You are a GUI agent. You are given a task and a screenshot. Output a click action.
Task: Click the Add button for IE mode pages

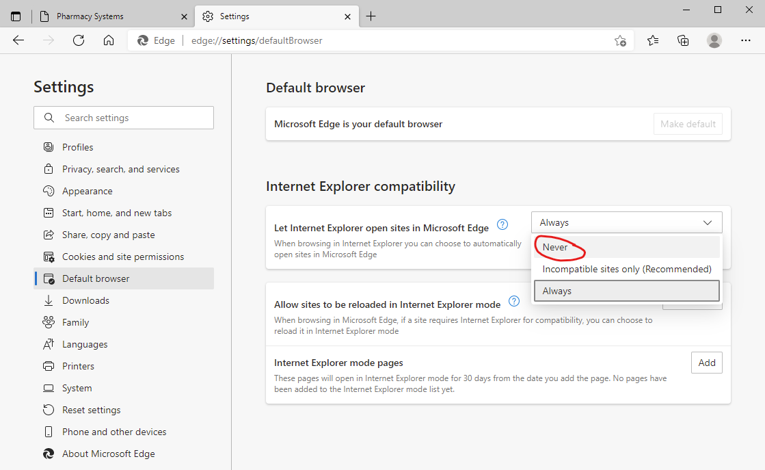[707, 363]
